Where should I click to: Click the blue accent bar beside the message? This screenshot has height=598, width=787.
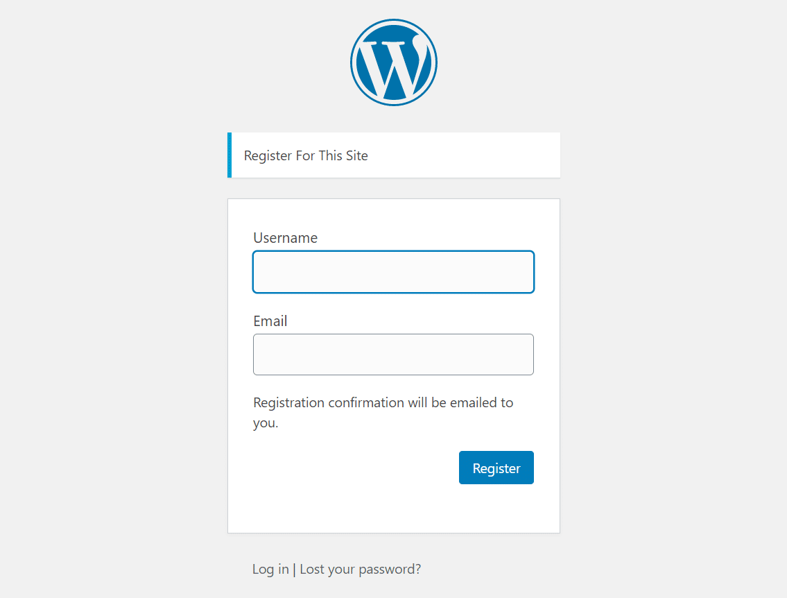point(230,155)
